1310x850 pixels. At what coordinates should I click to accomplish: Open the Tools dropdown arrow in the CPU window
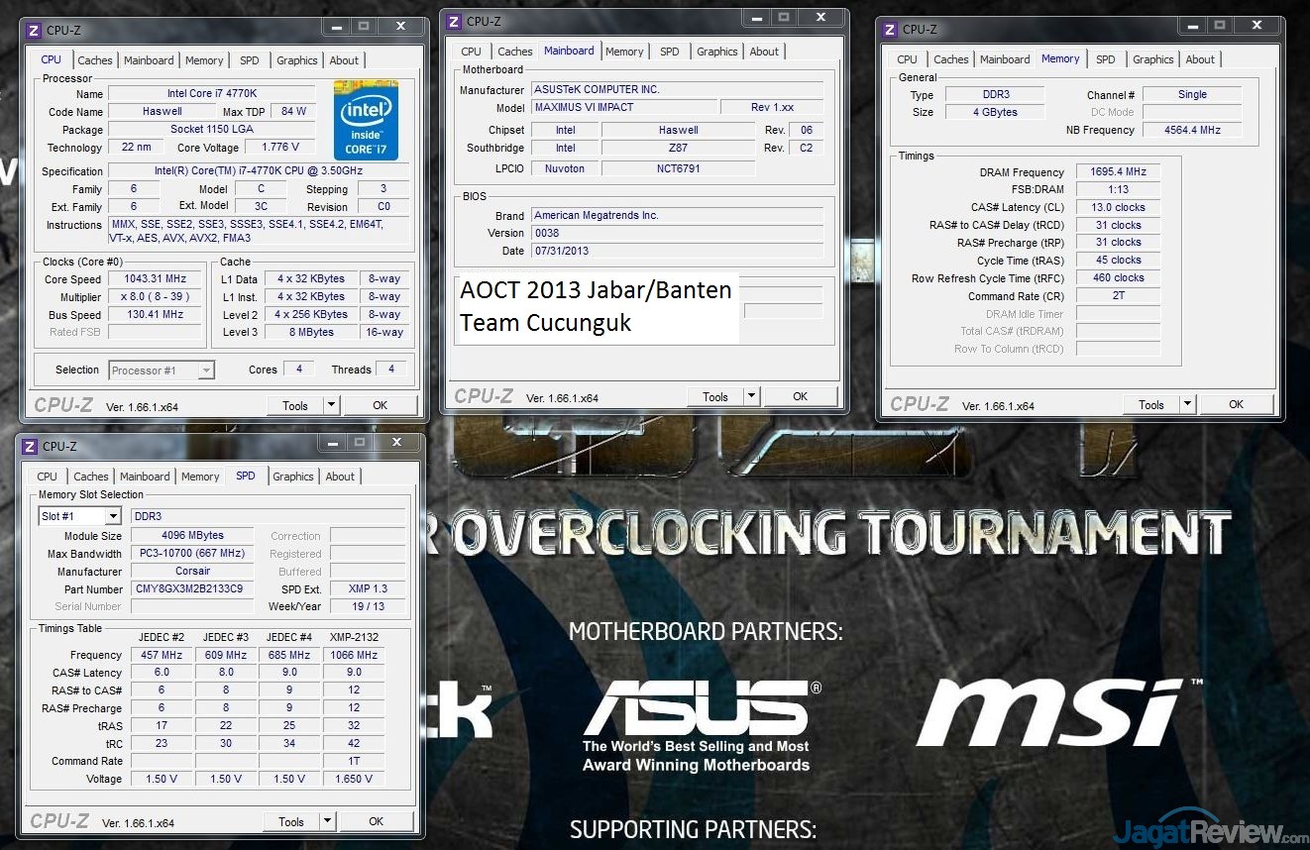pos(331,405)
